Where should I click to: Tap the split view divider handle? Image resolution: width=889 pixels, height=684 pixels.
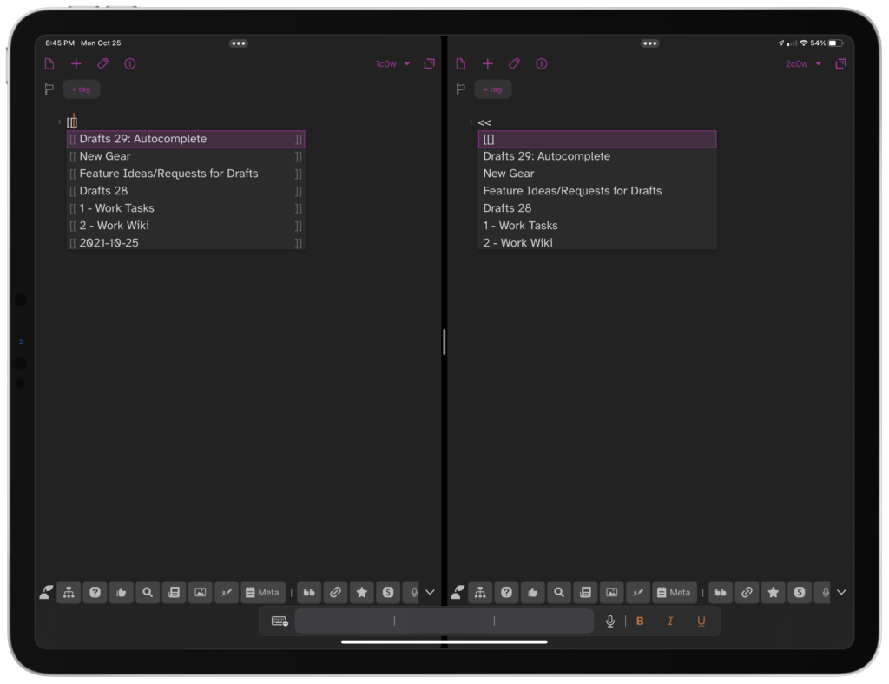coord(444,342)
